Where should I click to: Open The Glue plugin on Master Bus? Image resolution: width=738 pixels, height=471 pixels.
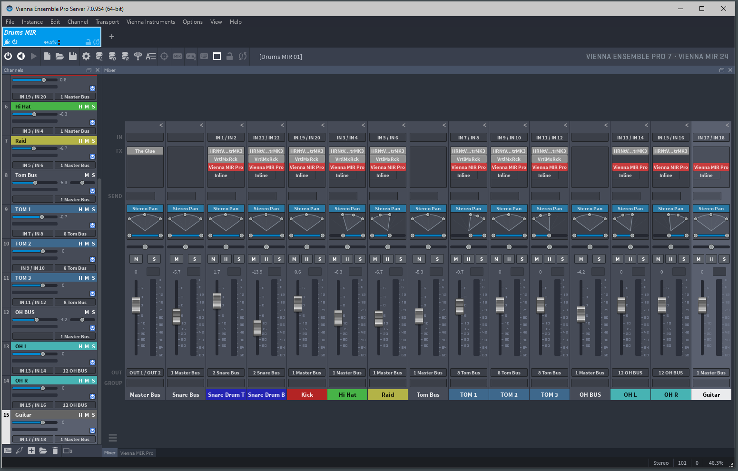[145, 151]
